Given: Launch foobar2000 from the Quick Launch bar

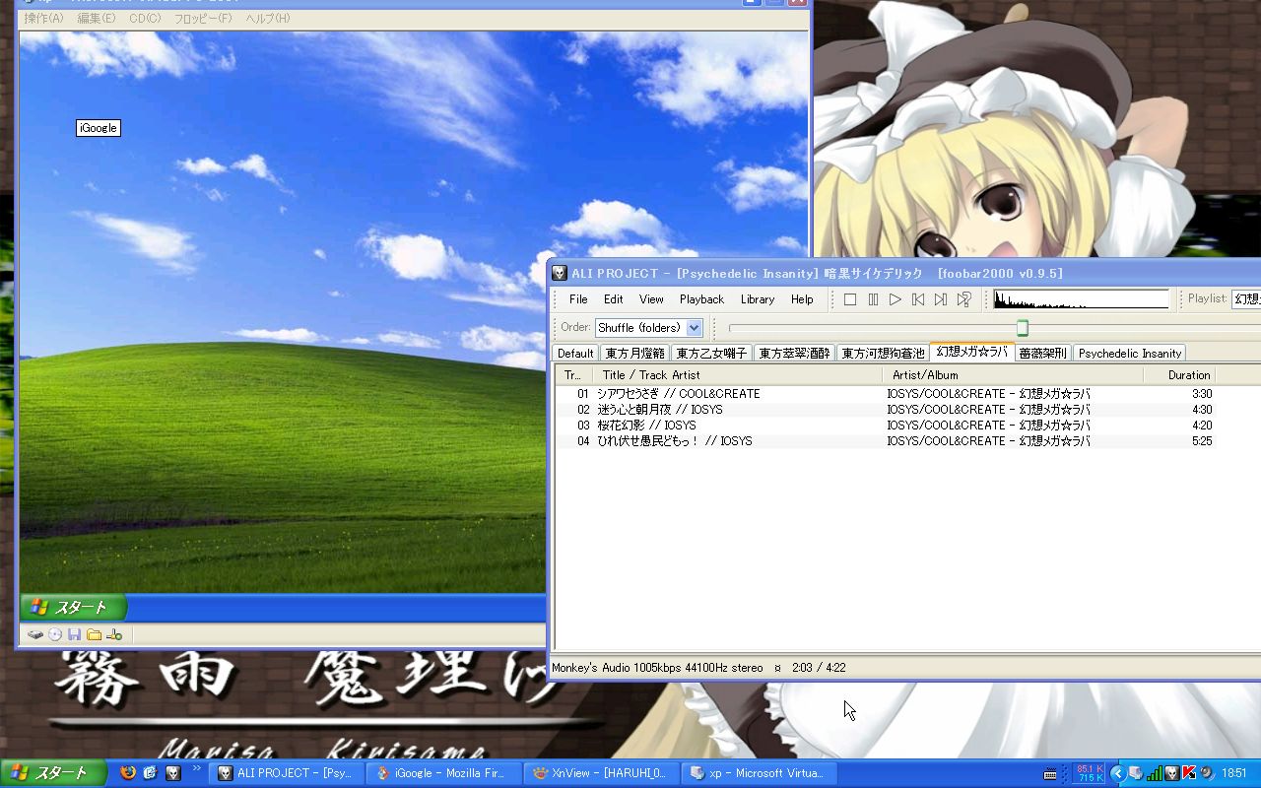Looking at the screenshot, I should [x=173, y=773].
